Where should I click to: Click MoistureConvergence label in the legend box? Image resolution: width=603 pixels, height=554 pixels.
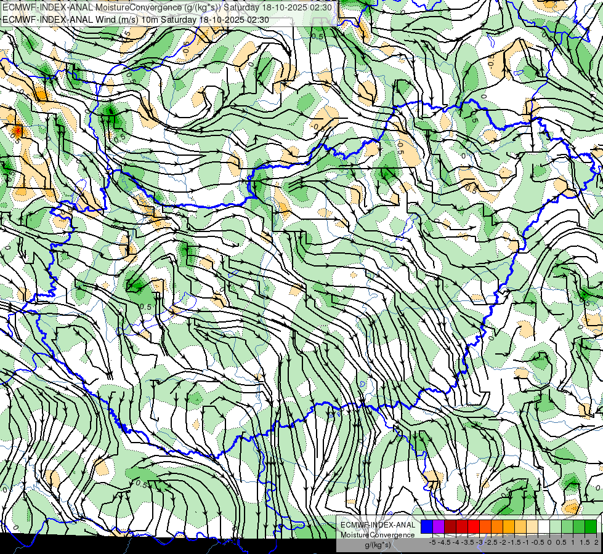tap(378, 535)
